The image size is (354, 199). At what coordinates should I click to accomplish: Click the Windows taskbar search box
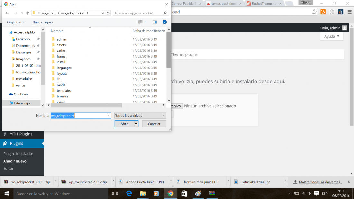coord(61,194)
